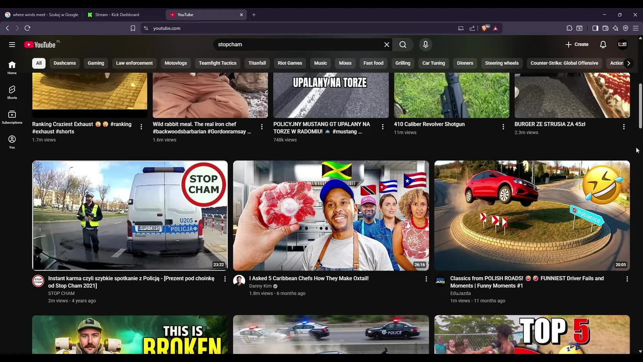
Task: Toggle the browser sidebar panel
Action: pos(595,28)
